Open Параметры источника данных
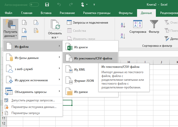 point(33,107)
